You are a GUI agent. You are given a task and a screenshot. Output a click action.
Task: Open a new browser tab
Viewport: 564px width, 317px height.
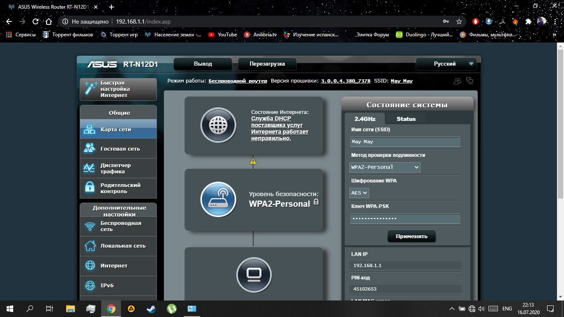pos(111,7)
